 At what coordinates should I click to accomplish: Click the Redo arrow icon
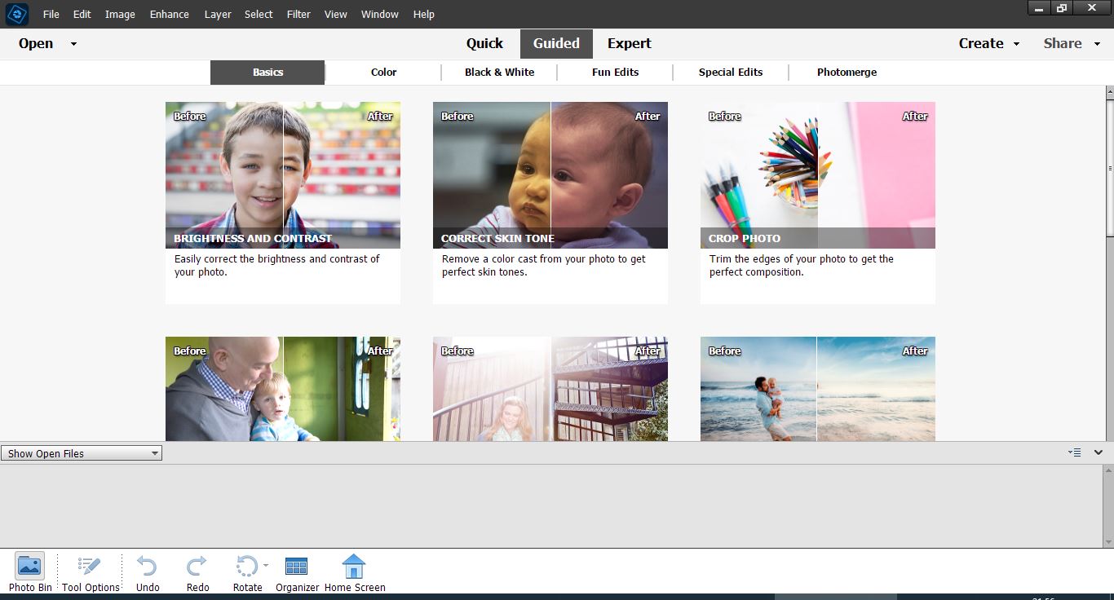click(197, 566)
